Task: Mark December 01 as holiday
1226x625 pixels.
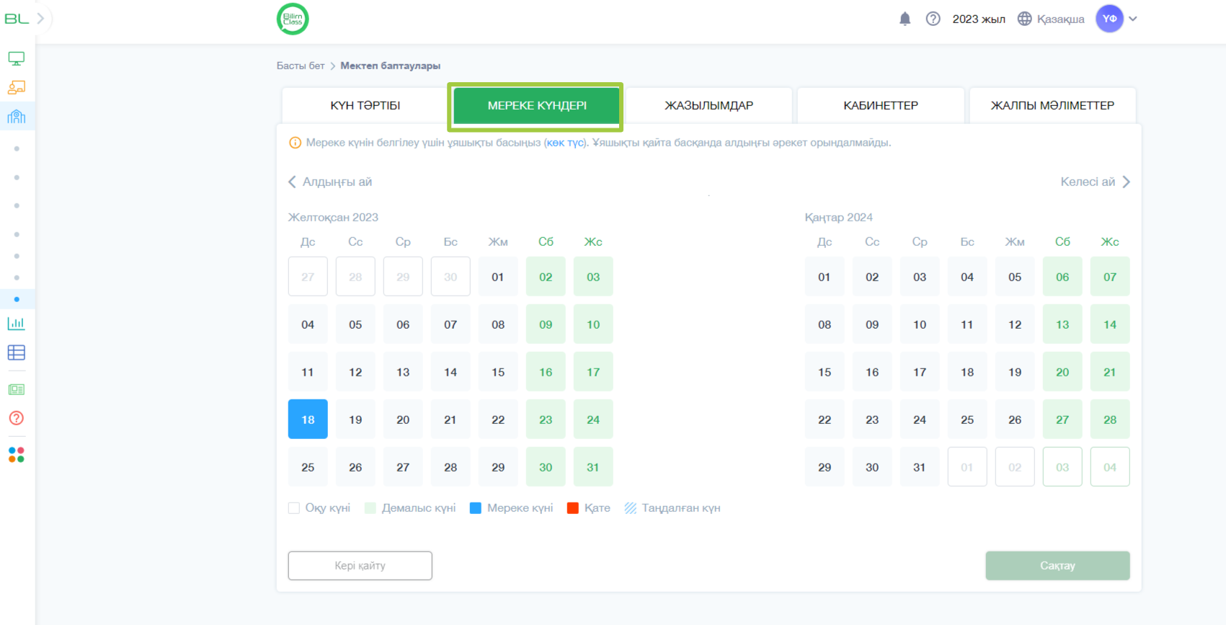Action: [498, 277]
